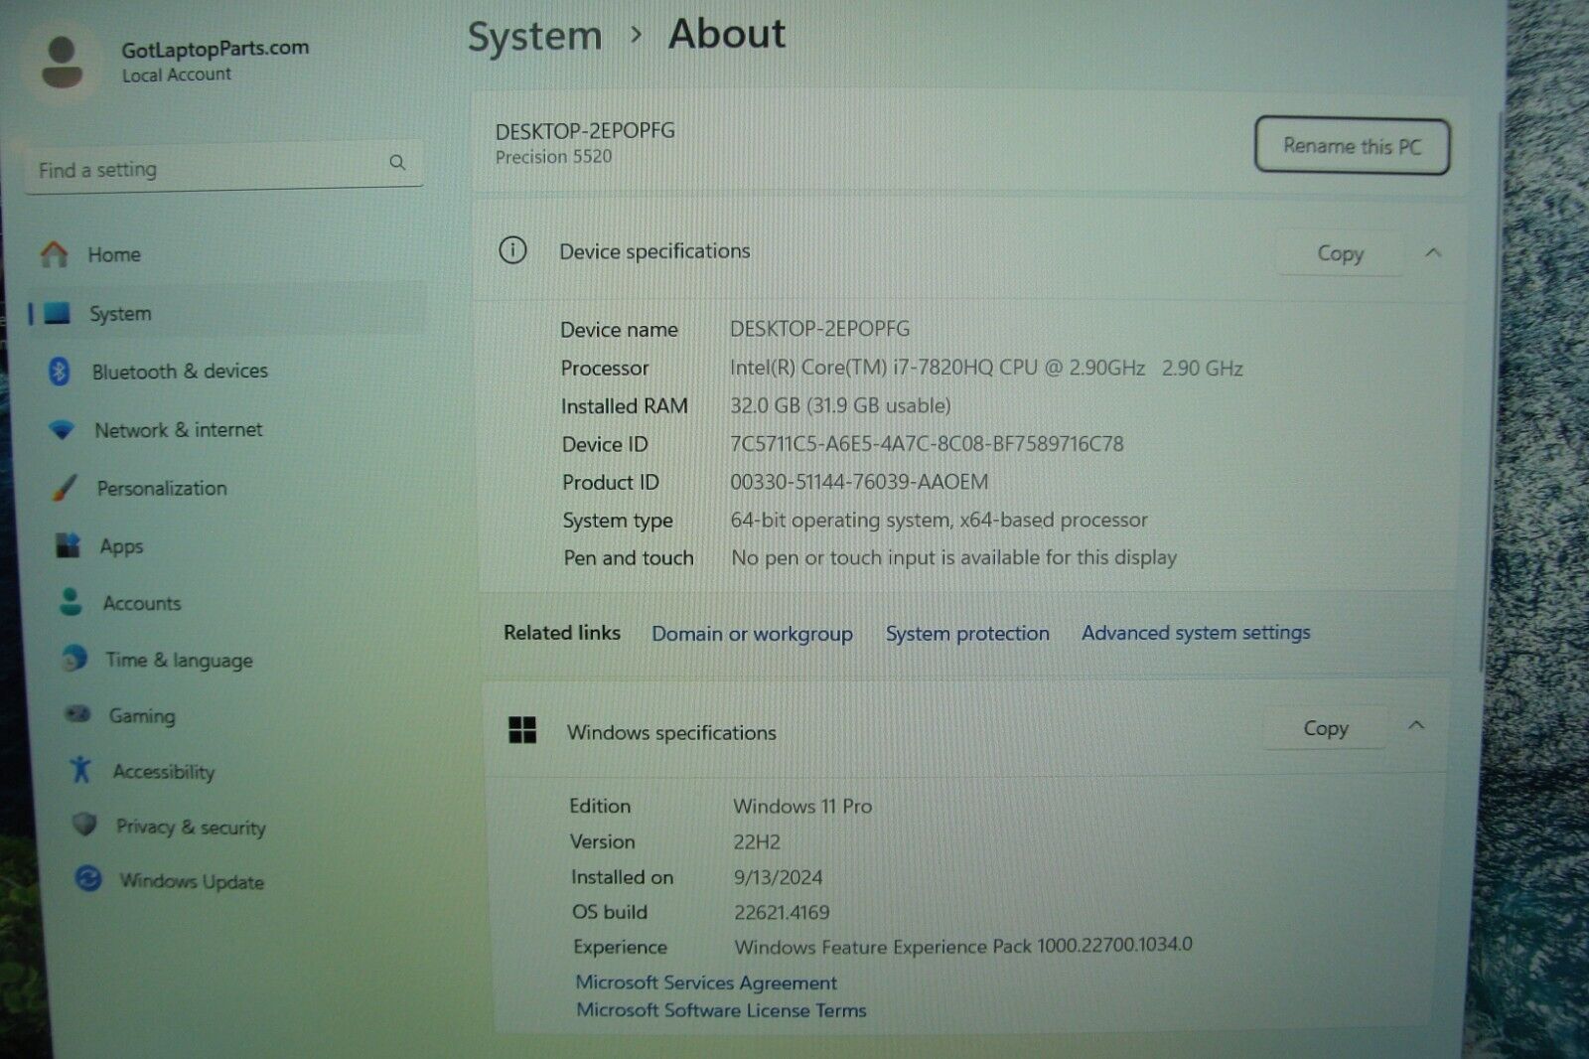Click the Home icon in sidebar
Viewport: 1589px width, 1059px height.
pos(55,255)
